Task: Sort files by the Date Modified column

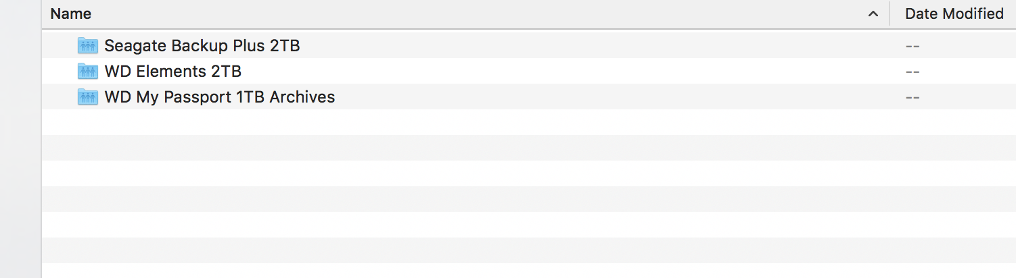Action: (954, 13)
